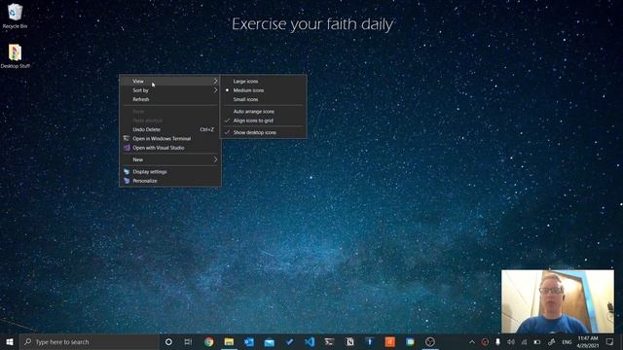Switch to OBS Studio in the taskbar
The height and width of the screenshot is (350, 623).
pyautogui.click(x=430, y=341)
